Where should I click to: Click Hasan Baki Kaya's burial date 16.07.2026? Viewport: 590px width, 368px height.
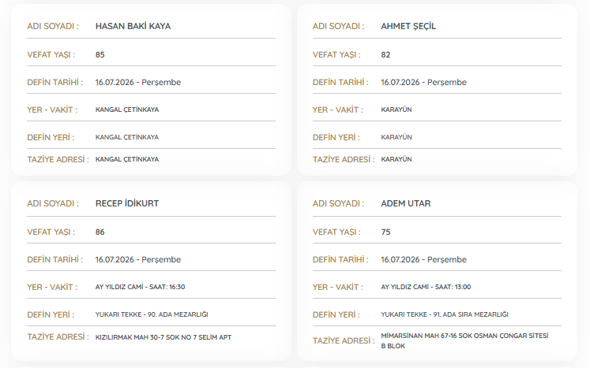(x=115, y=82)
